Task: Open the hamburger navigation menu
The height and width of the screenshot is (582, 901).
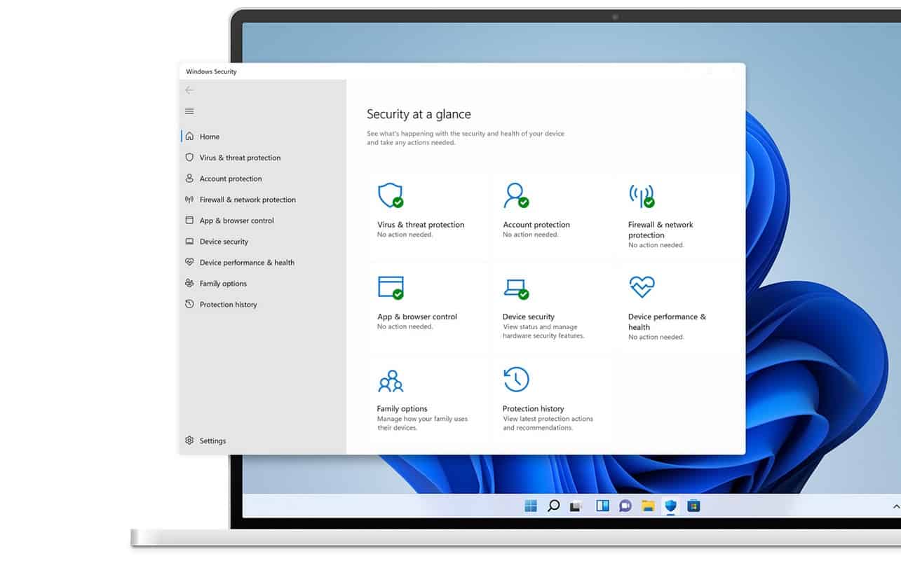Action: (x=189, y=111)
